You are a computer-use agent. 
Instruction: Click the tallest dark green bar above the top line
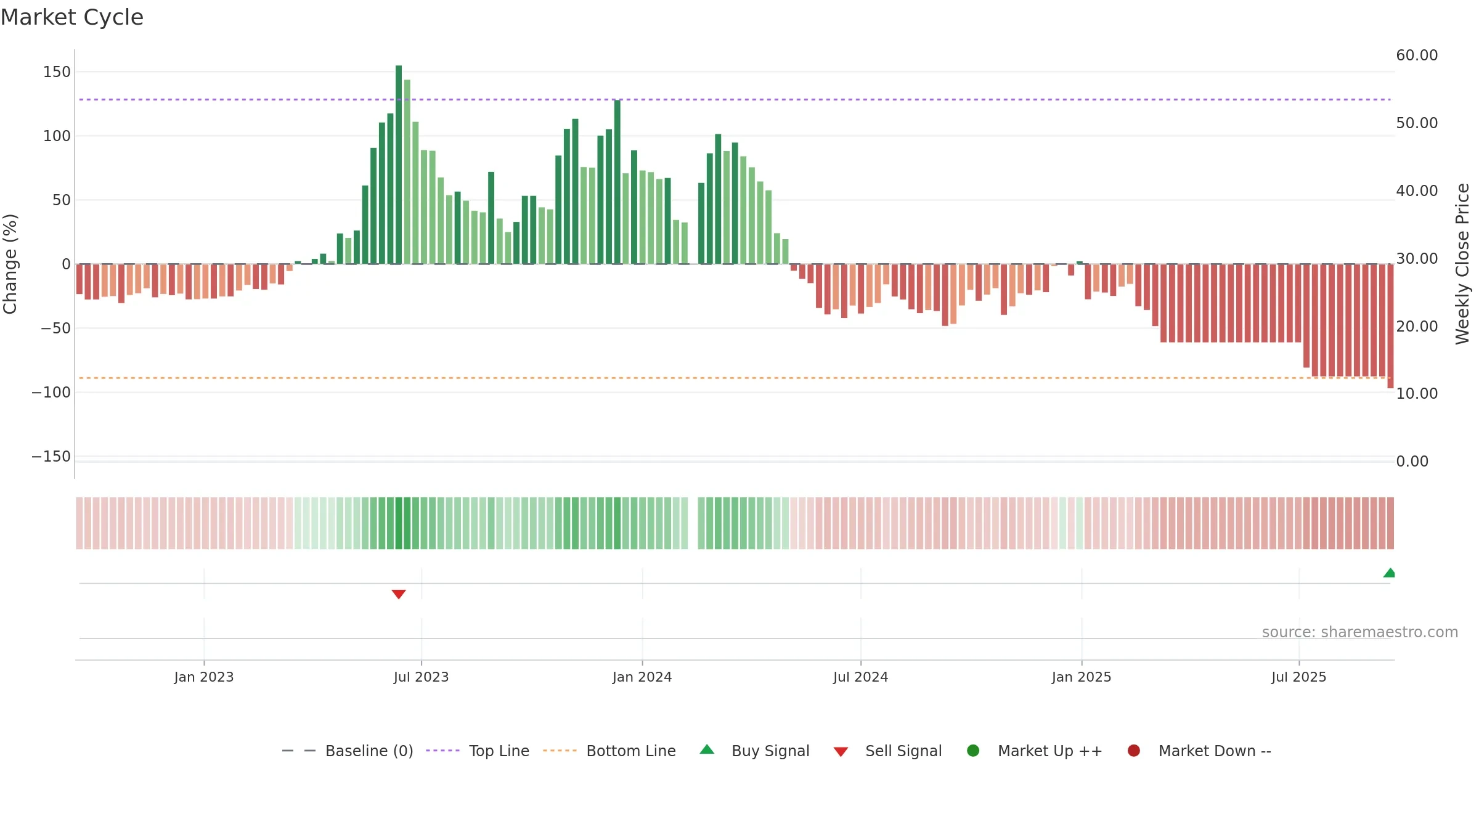[399, 165]
